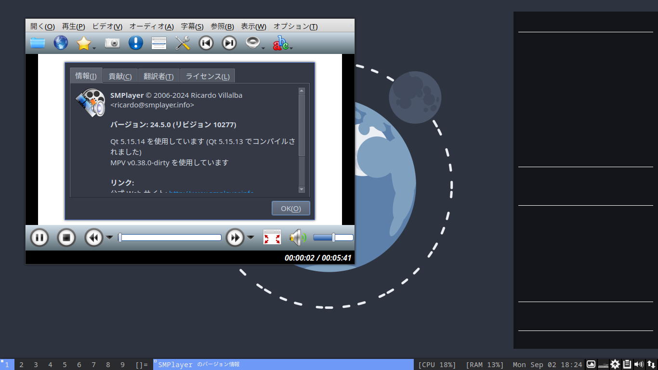Image resolution: width=658 pixels, height=370 pixels.
Task: Open a URL with the globe icon
Action: click(61, 43)
